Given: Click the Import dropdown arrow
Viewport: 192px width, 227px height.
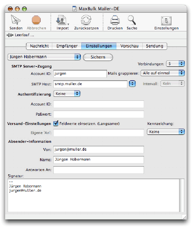Looking at the screenshot, I should (x=68, y=24).
